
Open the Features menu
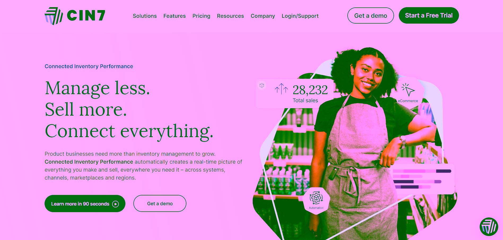tap(174, 16)
